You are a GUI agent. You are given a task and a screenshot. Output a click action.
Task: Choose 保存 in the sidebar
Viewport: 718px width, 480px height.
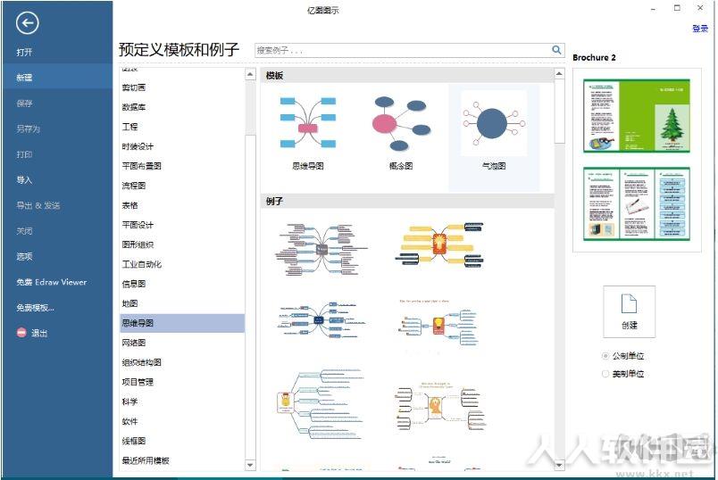click(24, 103)
